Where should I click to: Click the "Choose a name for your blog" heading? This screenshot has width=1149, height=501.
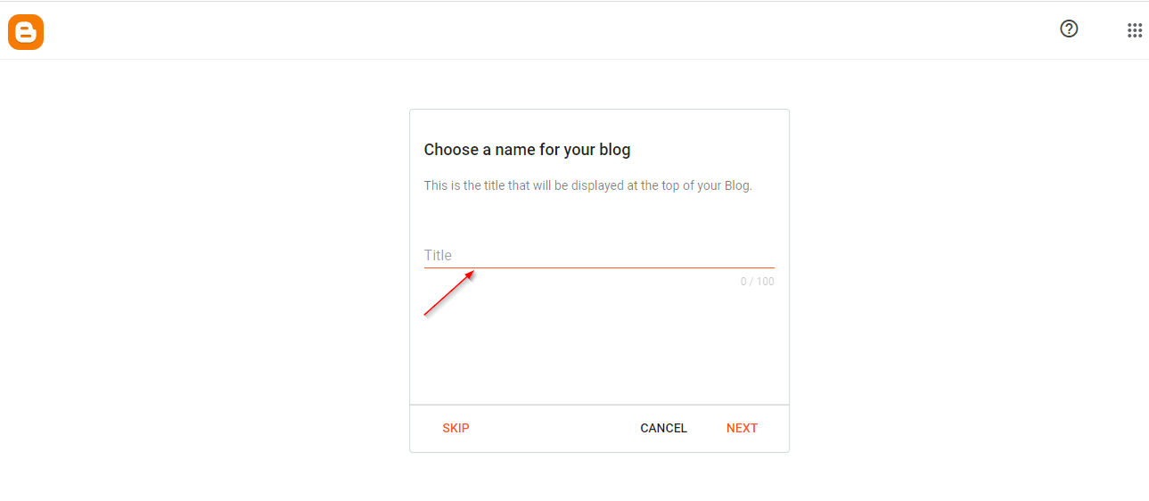coord(527,150)
